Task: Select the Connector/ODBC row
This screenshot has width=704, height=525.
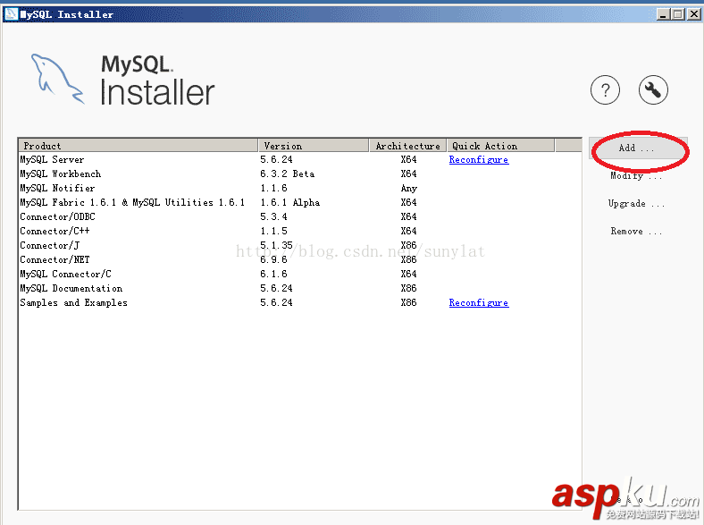Action: tap(299, 217)
